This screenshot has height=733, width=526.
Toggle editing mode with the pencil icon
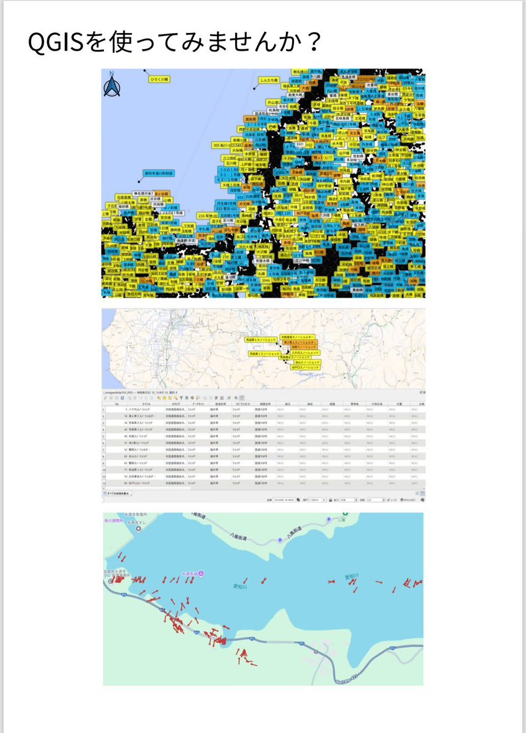pyautogui.click(x=106, y=398)
